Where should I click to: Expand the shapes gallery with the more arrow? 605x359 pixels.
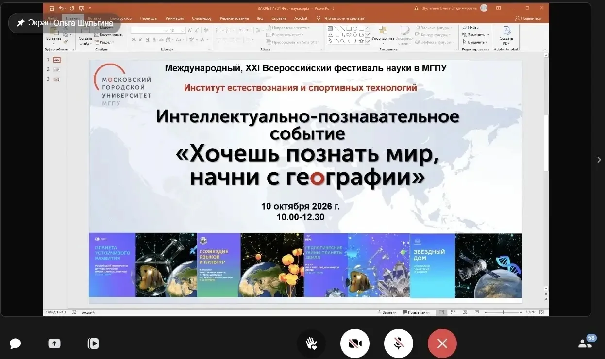coord(368,41)
